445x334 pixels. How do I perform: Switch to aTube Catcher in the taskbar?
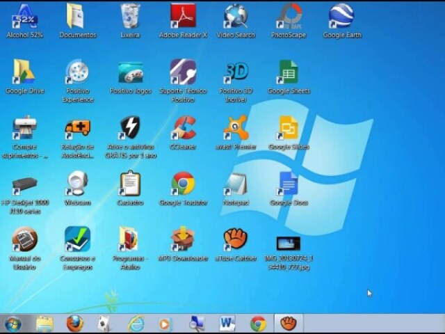click(289, 324)
